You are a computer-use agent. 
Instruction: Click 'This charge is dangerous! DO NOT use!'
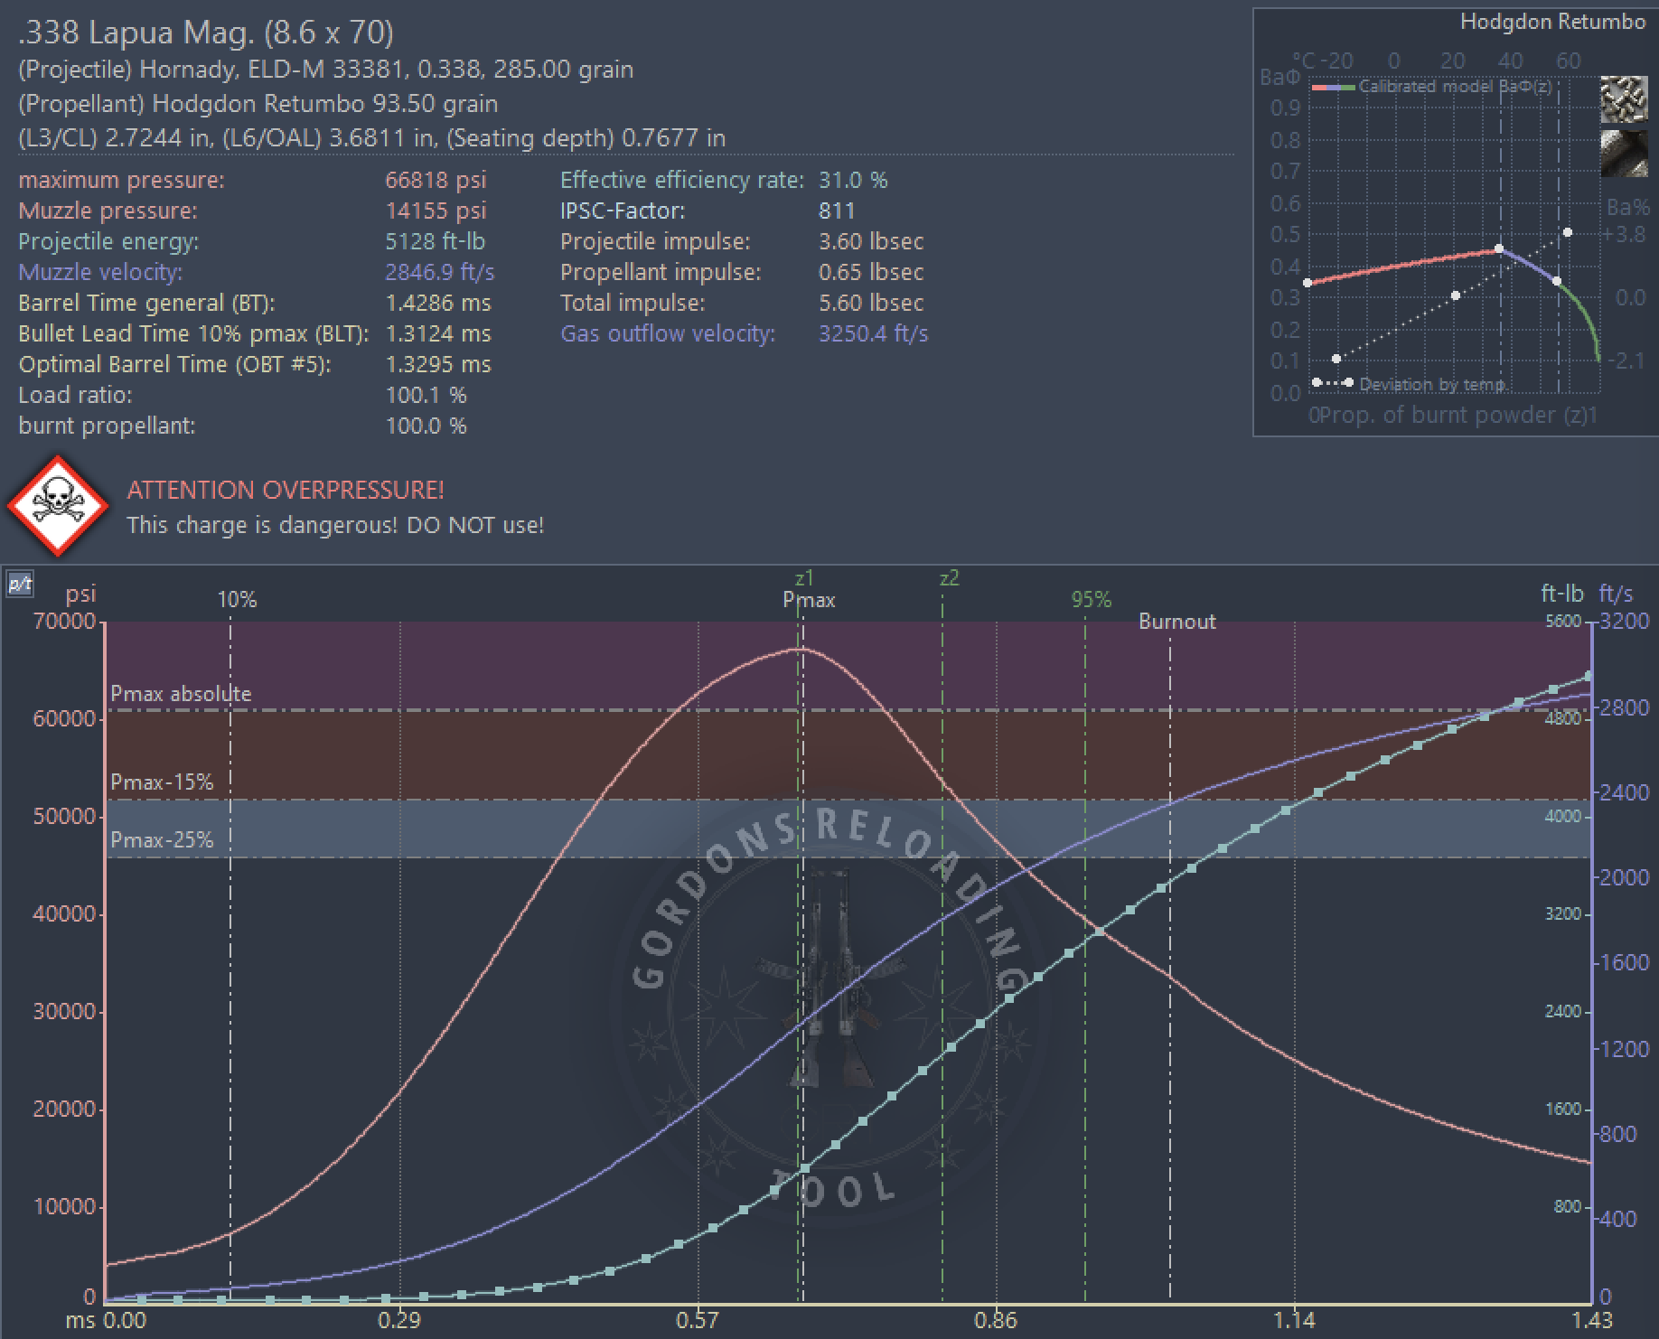pos(335,525)
